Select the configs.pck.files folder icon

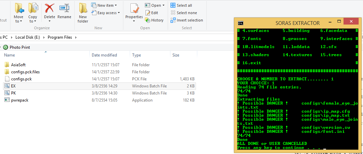(7, 72)
